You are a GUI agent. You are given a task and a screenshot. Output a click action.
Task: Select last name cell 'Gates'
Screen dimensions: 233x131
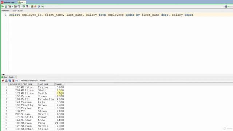click(x=42, y=105)
